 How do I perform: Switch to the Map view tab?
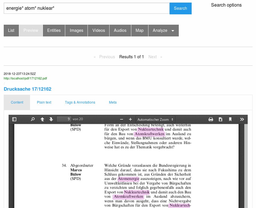coord(140,30)
